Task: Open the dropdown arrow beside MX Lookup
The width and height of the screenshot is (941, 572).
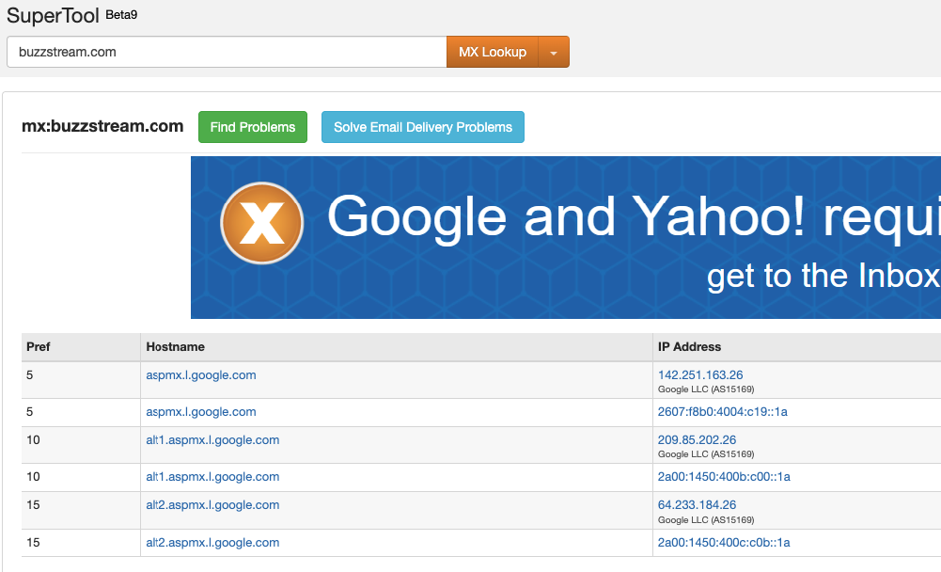Action: pyautogui.click(x=554, y=53)
